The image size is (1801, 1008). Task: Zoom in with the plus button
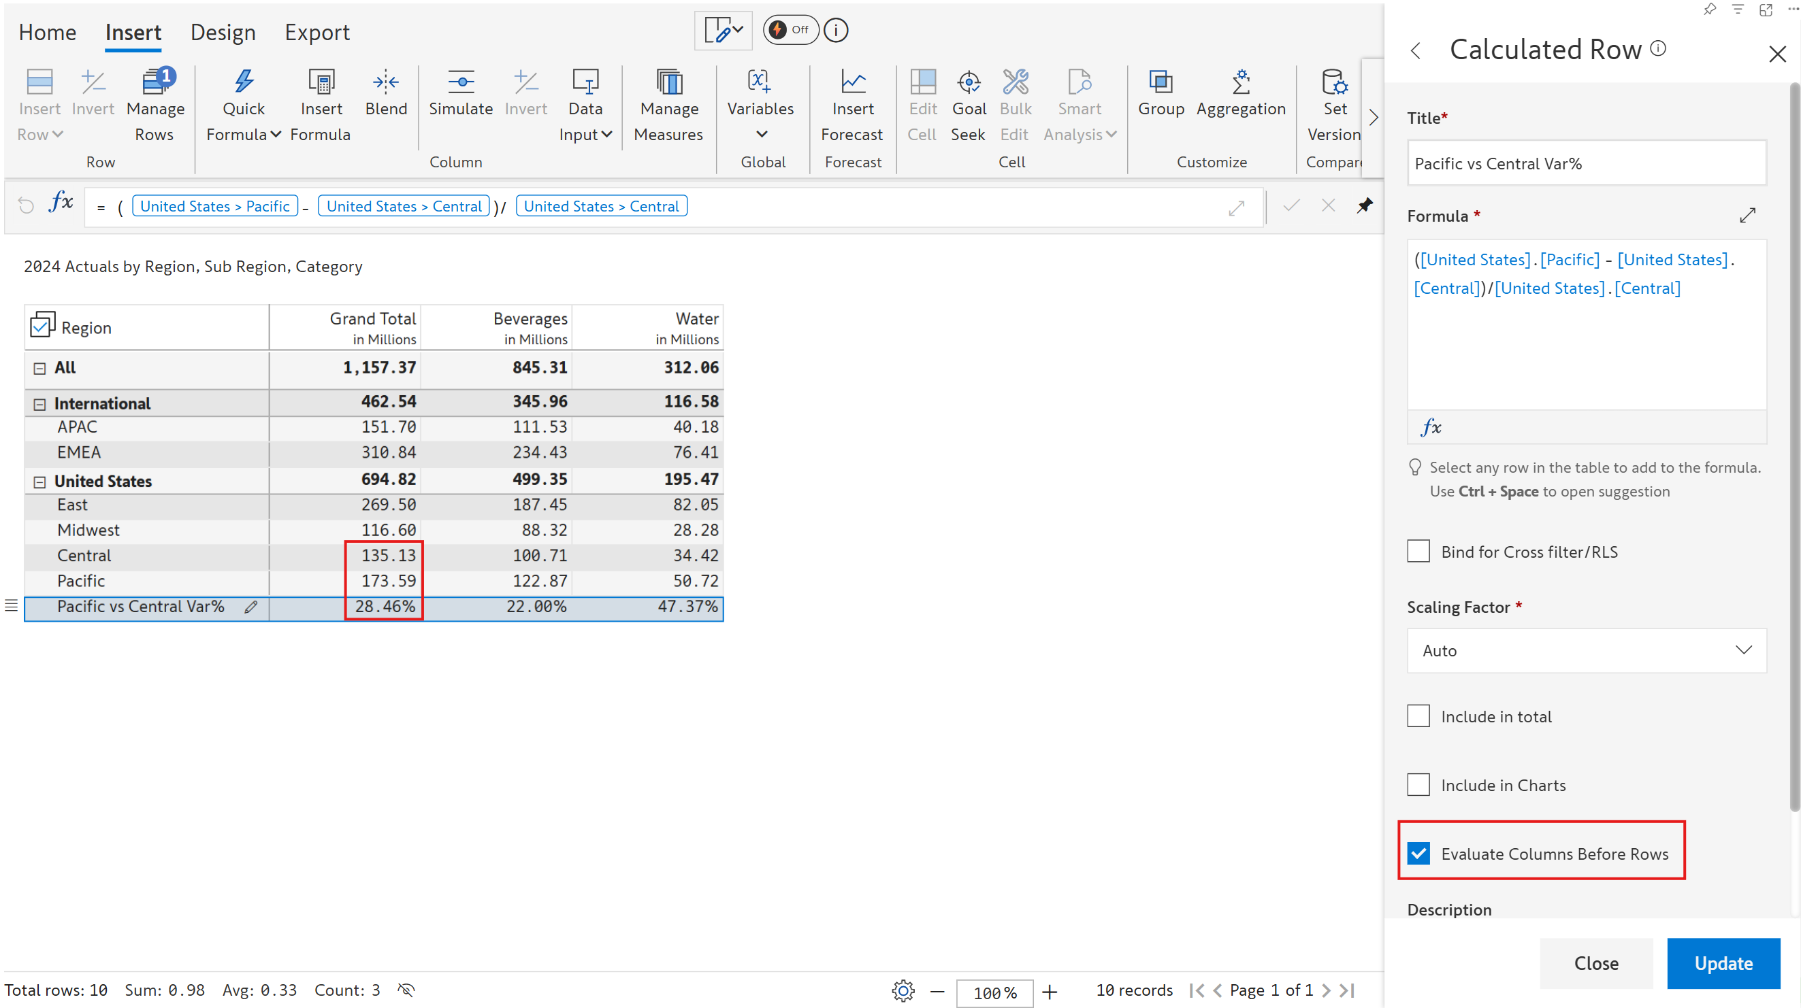pos(1050,990)
